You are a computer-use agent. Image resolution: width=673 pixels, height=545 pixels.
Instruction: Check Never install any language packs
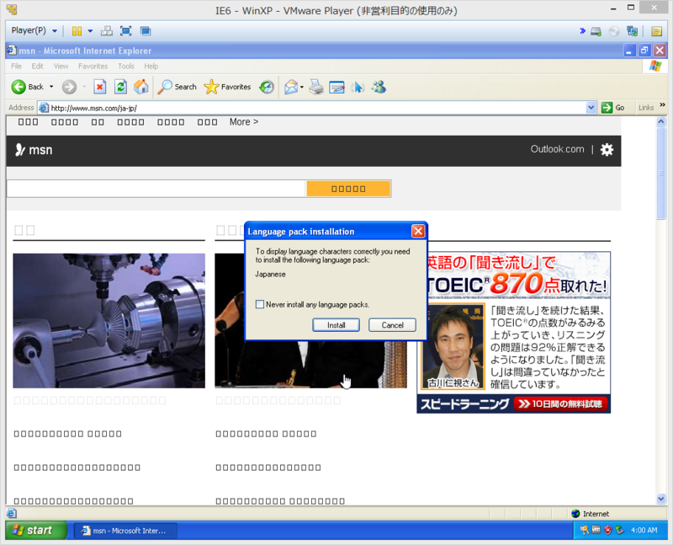(260, 304)
